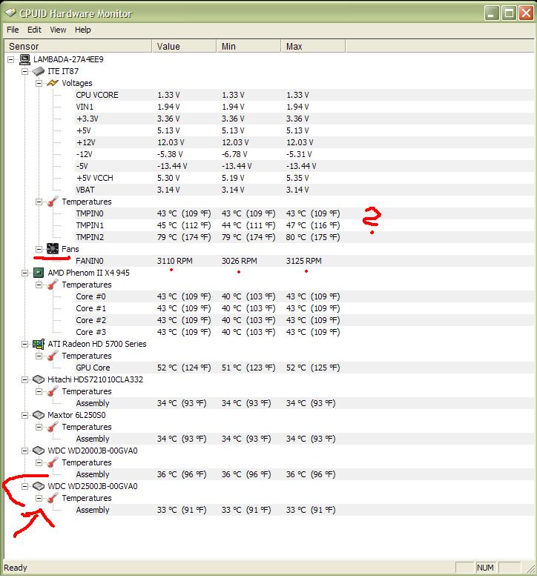Click the thermometer icon under Maxtor 6L250S0
This screenshot has height=578, width=537.
coord(53,427)
